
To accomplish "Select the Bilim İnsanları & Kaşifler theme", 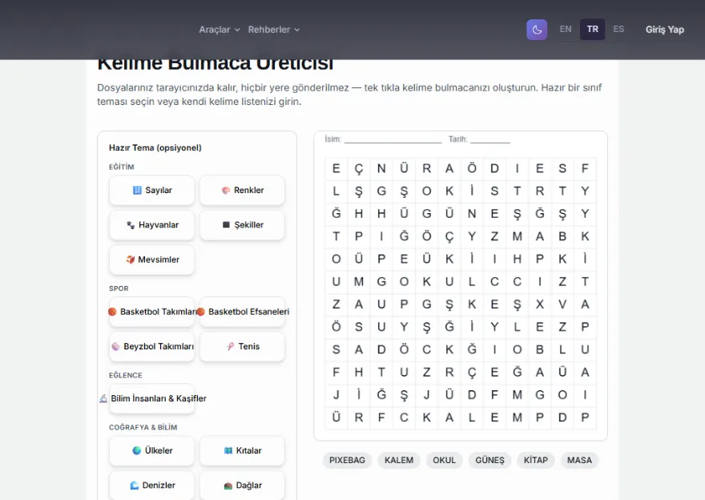I will point(152,398).
